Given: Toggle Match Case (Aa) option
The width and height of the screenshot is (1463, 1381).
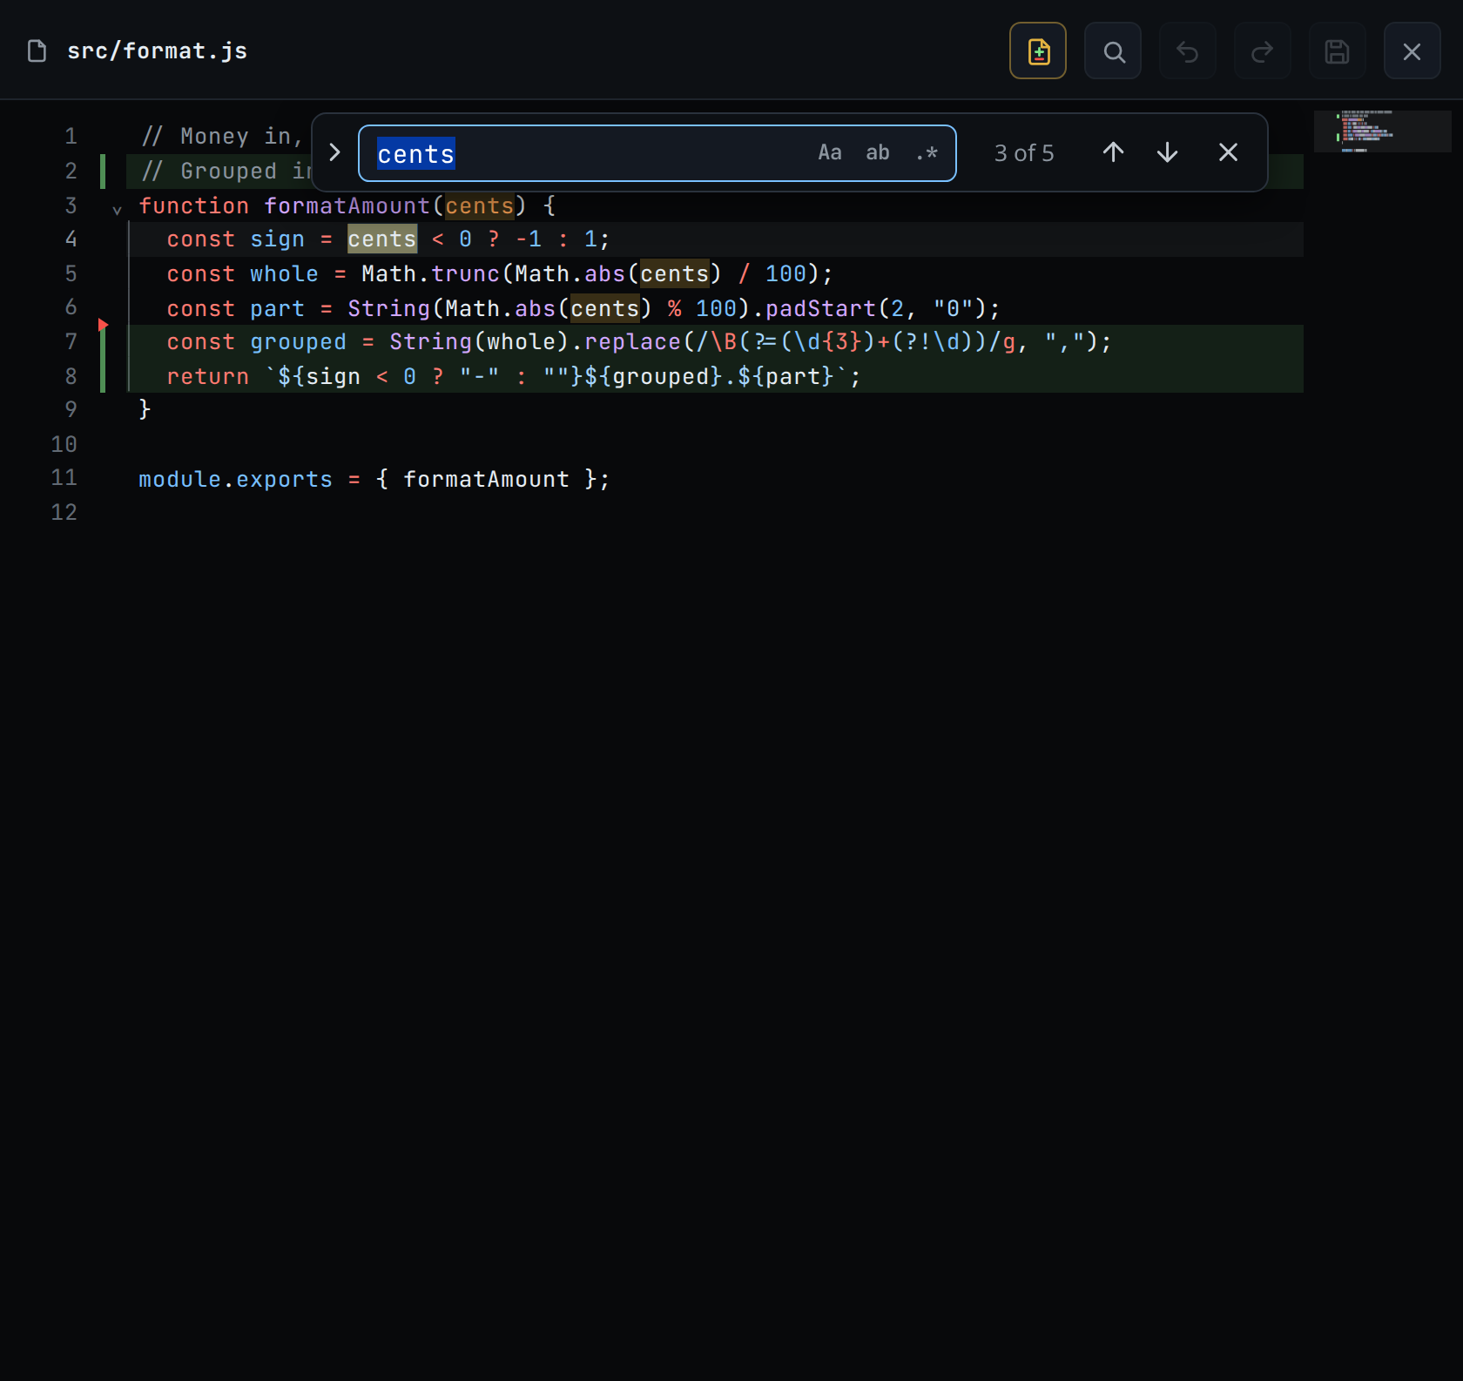Looking at the screenshot, I should pyautogui.click(x=830, y=153).
